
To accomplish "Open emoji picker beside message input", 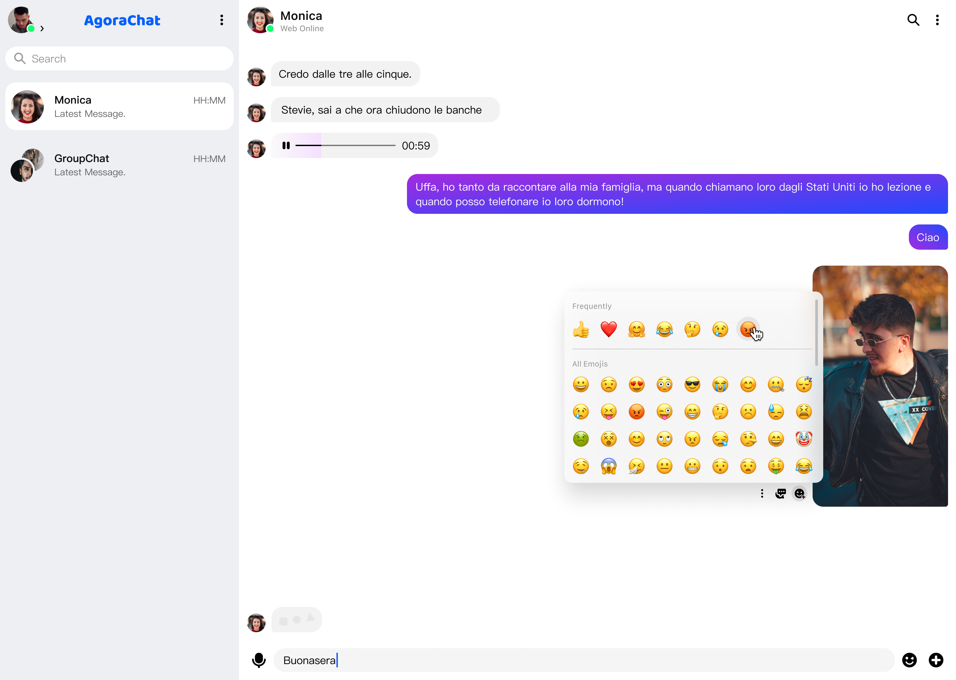I will pyautogui.click(x=909, y=660).
